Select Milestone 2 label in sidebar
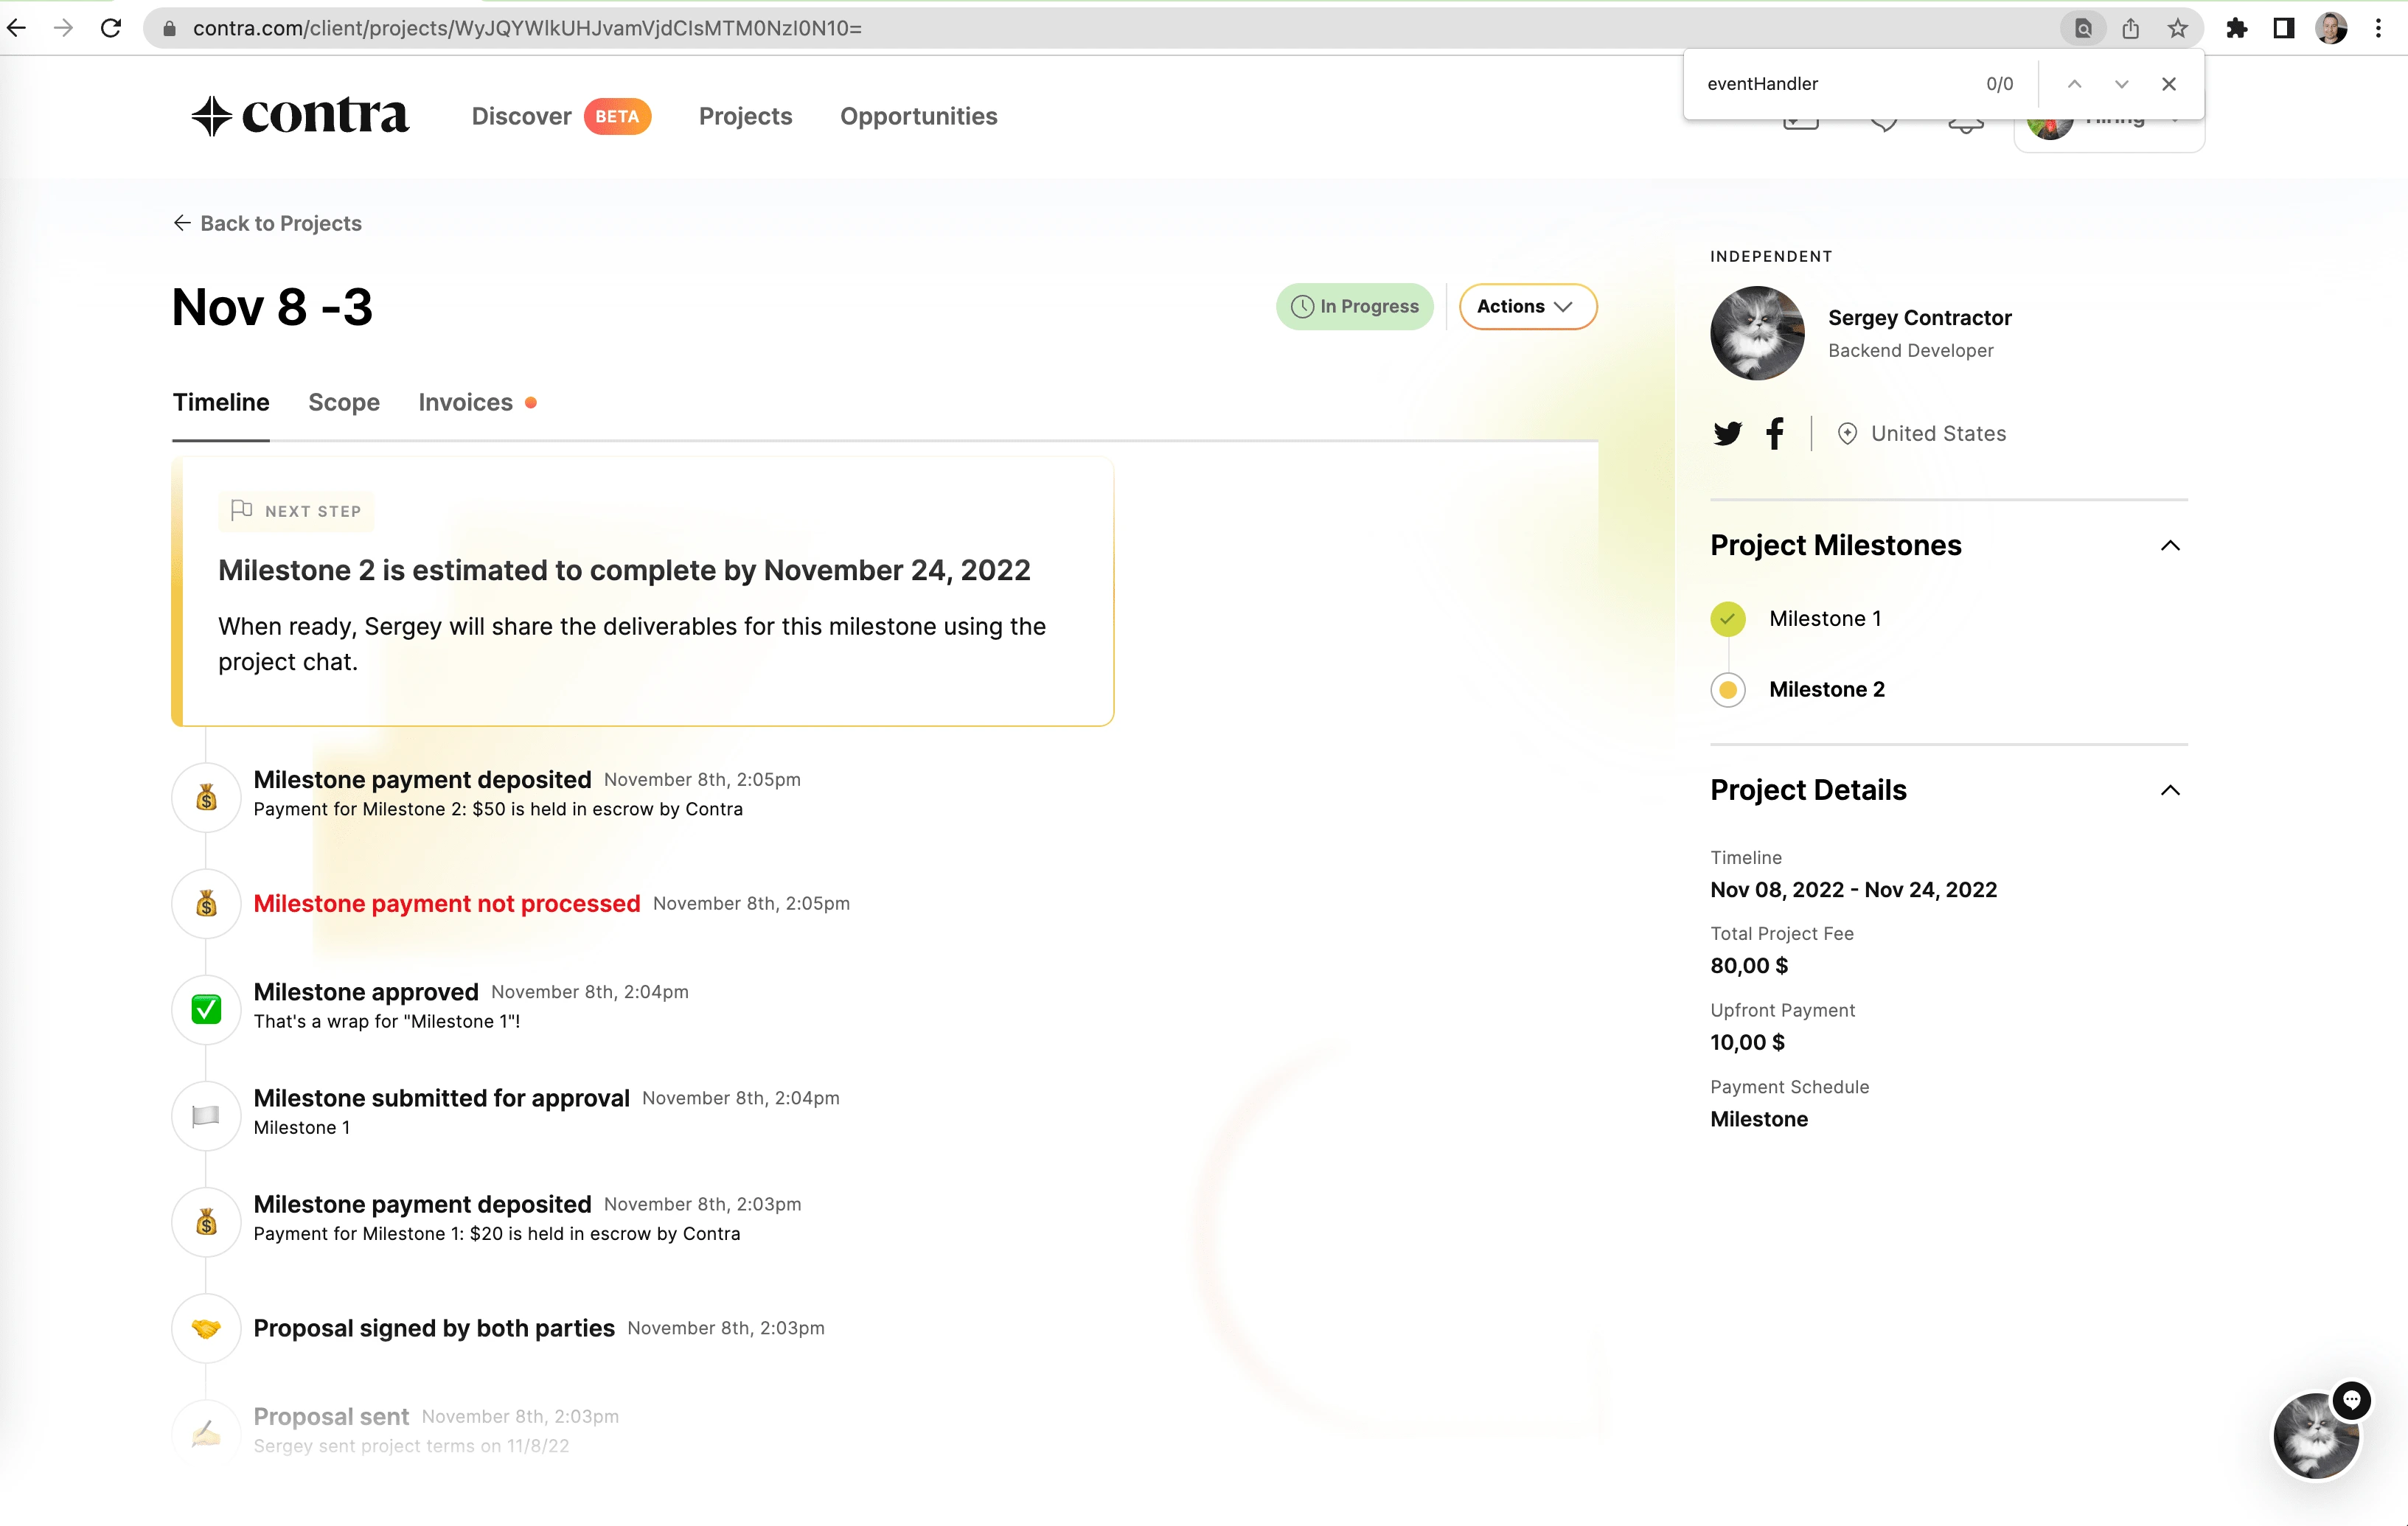Screen dimensions: 2408x1526 tap(1827, 690)
